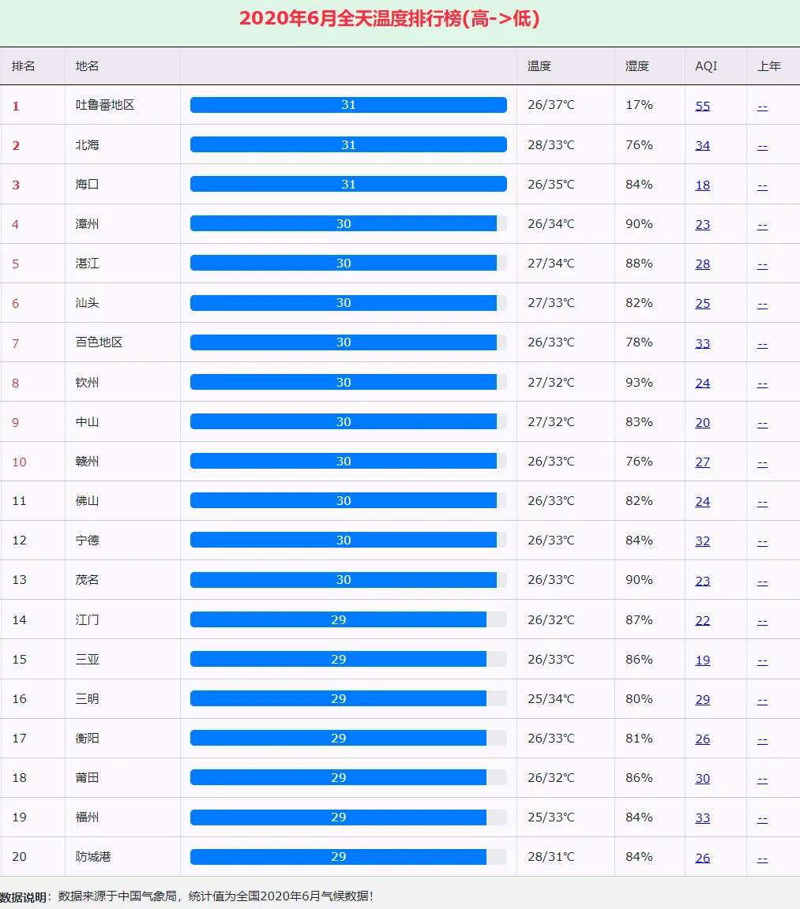Click the 29 temperature bar for 江门

pyautogui.click(x=338, y=619)
